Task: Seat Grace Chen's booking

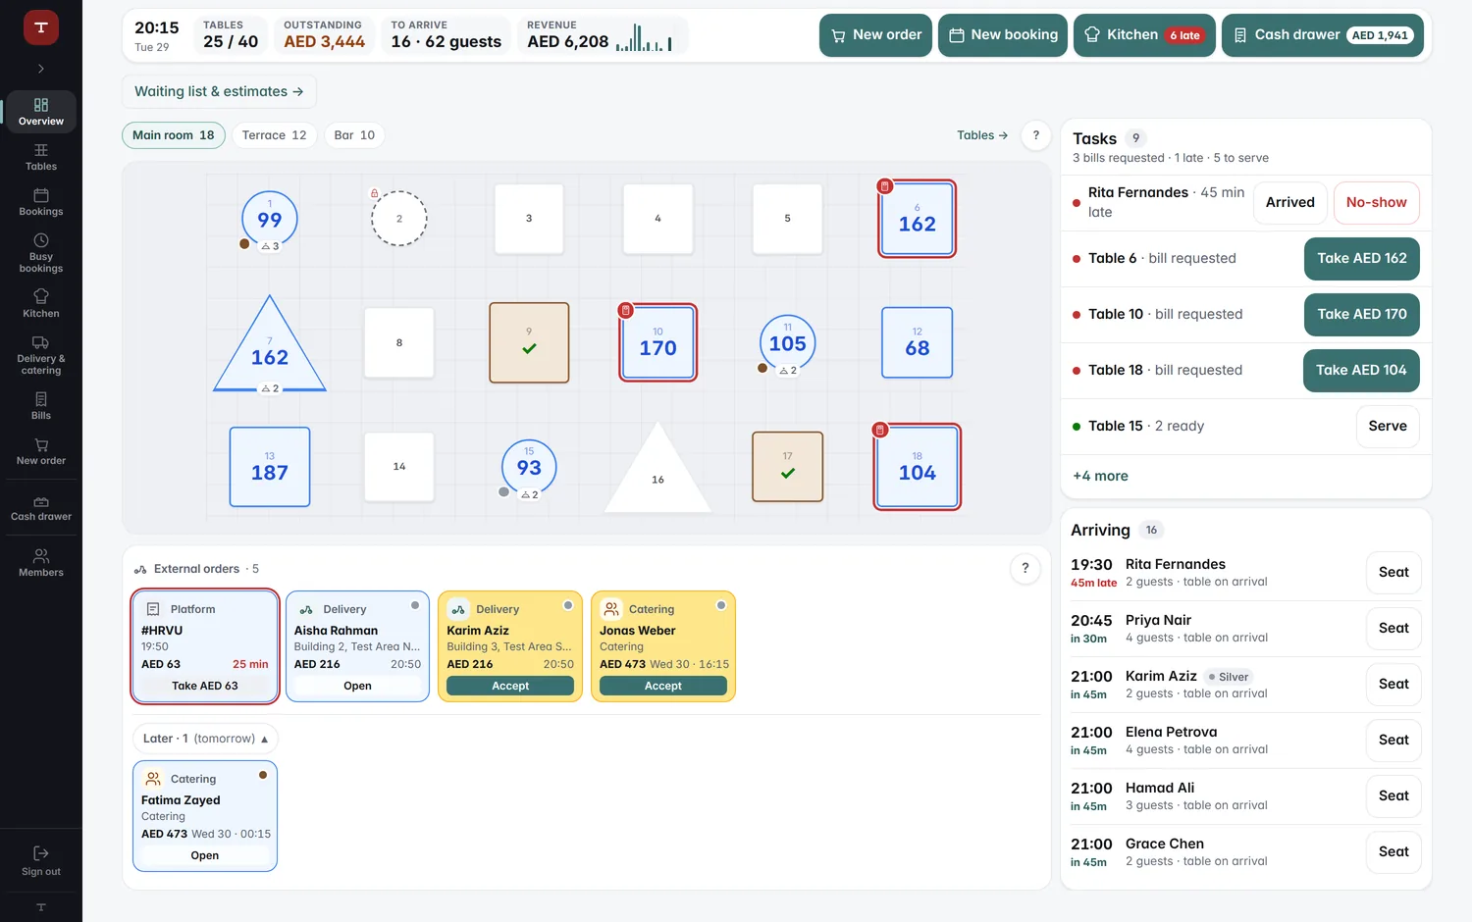Action: [1393, 852]
